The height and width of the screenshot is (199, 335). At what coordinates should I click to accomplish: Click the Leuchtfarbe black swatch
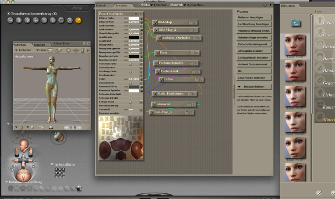134,37
